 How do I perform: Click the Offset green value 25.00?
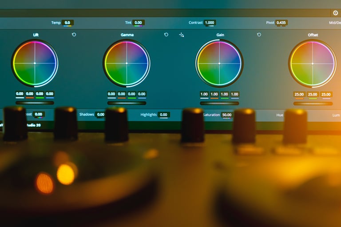313,95
